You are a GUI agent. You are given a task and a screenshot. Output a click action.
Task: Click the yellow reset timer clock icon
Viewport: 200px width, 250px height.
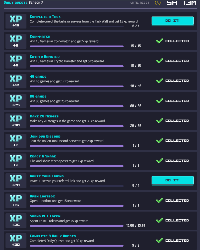[158, 3]
